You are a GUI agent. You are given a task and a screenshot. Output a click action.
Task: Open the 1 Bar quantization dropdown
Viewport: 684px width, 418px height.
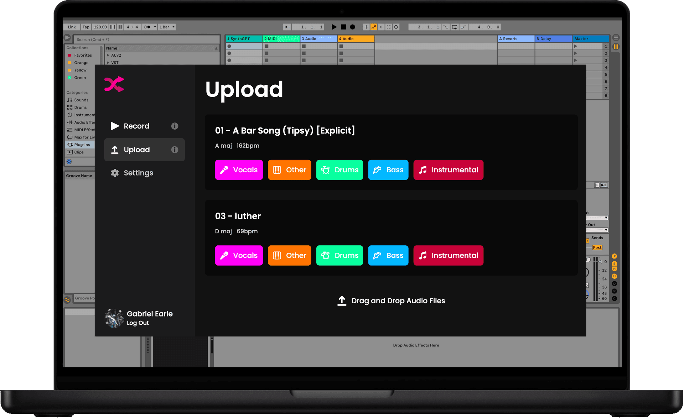167,27
